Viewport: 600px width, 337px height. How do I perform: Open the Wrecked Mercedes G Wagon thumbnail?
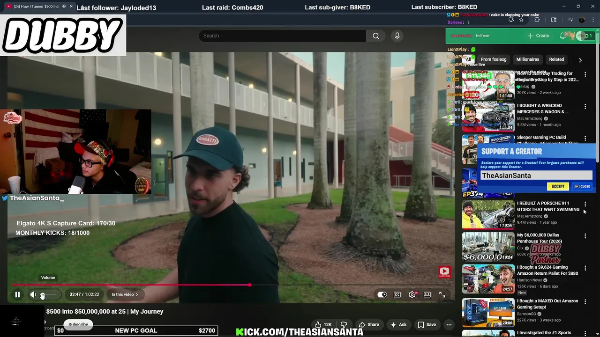(488, 117)
